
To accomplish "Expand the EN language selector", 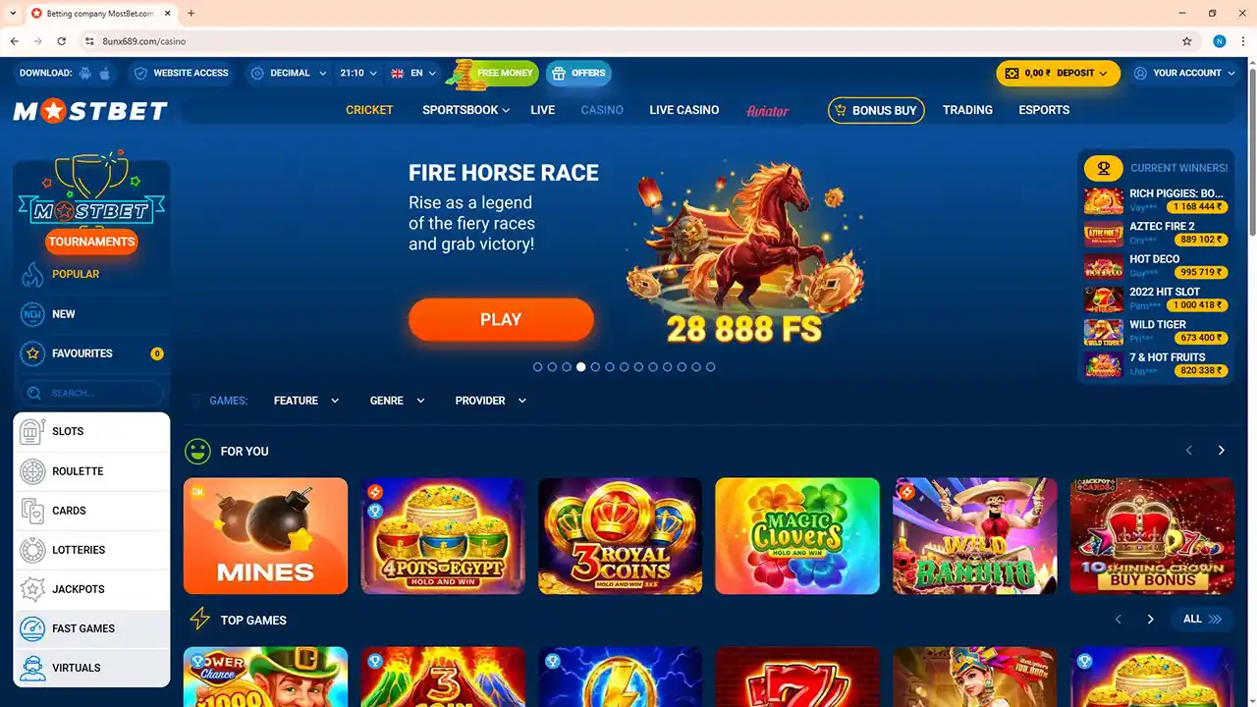I will tap(412, 73).
